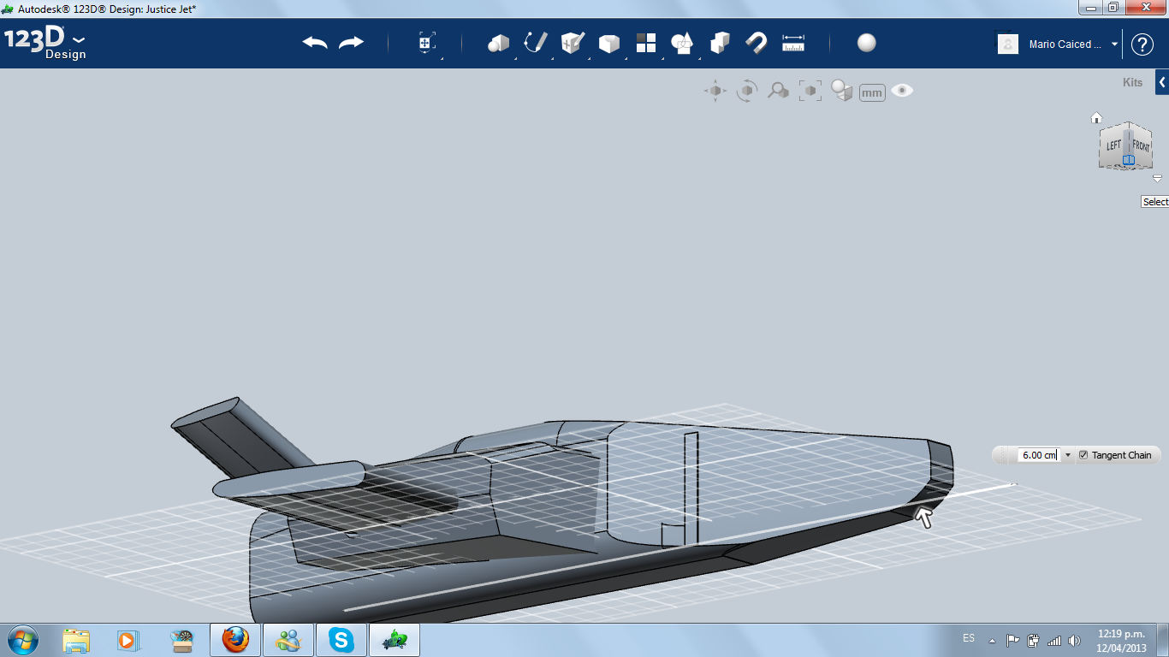Click the user avatar picture

[1008, 44]
